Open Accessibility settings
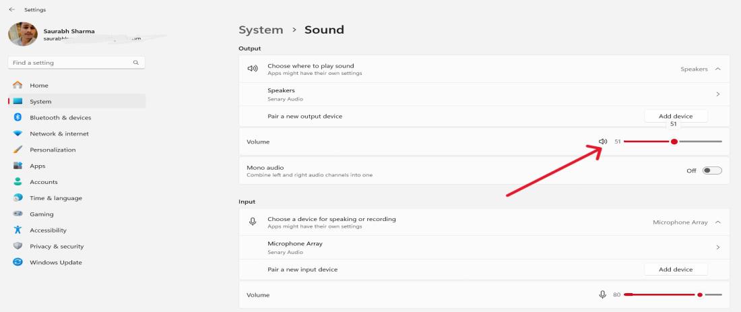This screenshot has height=312, width=741. pyautogui.click(x=47, y=230)
